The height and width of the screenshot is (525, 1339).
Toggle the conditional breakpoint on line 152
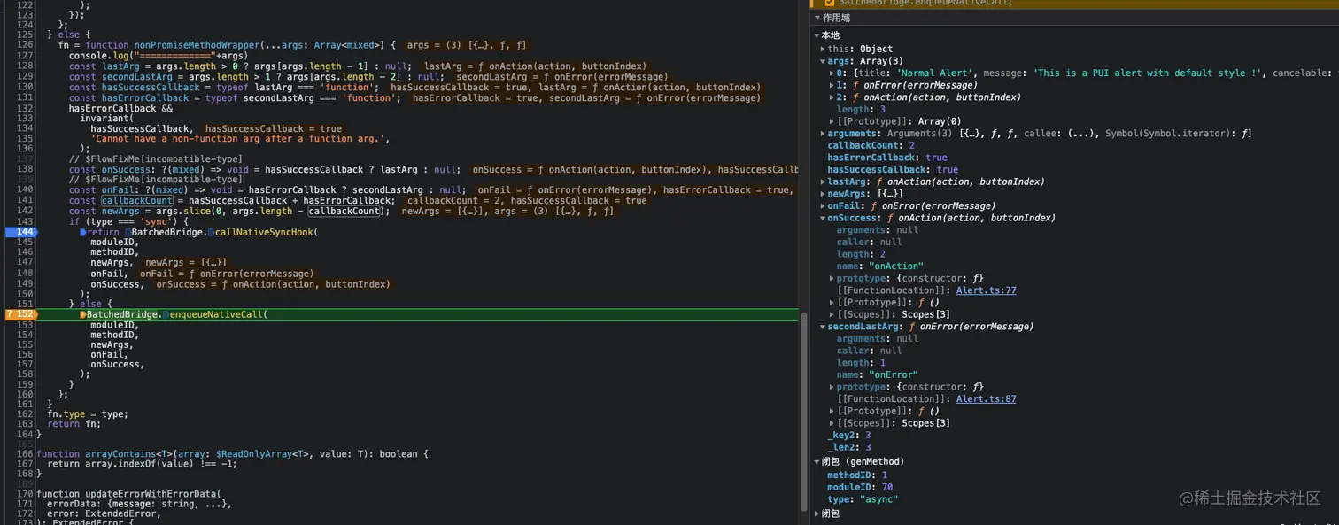pyautogui.click(x=19, y=314)
